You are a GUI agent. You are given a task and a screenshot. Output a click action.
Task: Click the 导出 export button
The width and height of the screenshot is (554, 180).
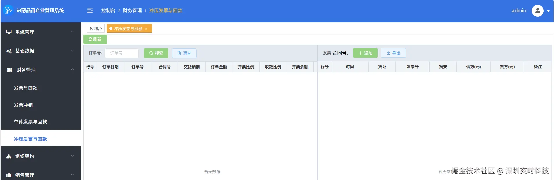click(393, 53)
